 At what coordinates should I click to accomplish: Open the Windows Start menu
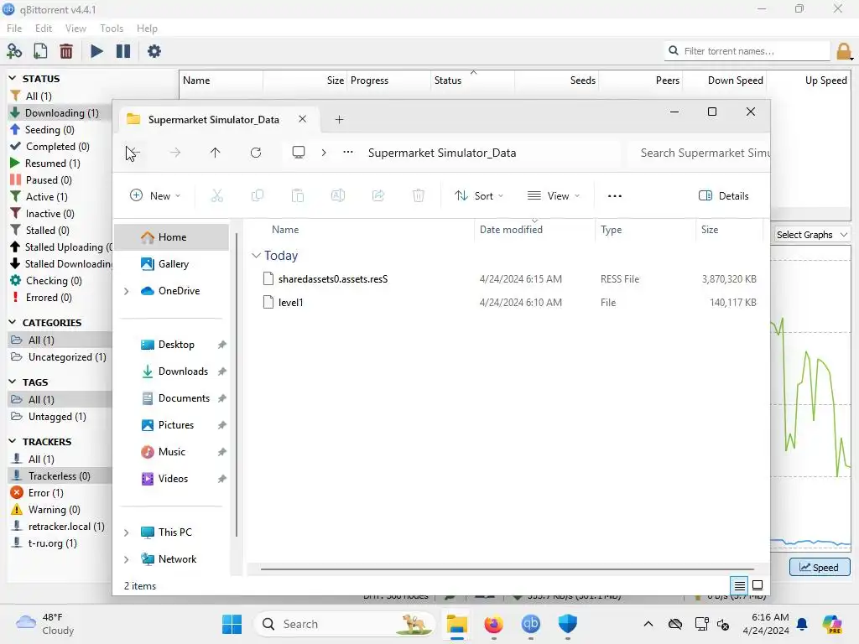tap(232, 624)
